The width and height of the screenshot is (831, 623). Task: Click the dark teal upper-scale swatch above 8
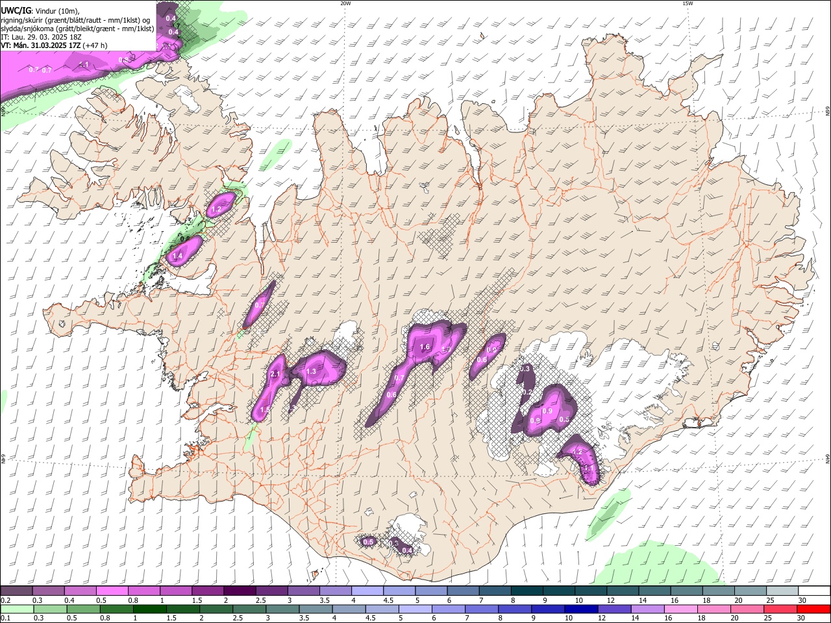click(527, 591)
